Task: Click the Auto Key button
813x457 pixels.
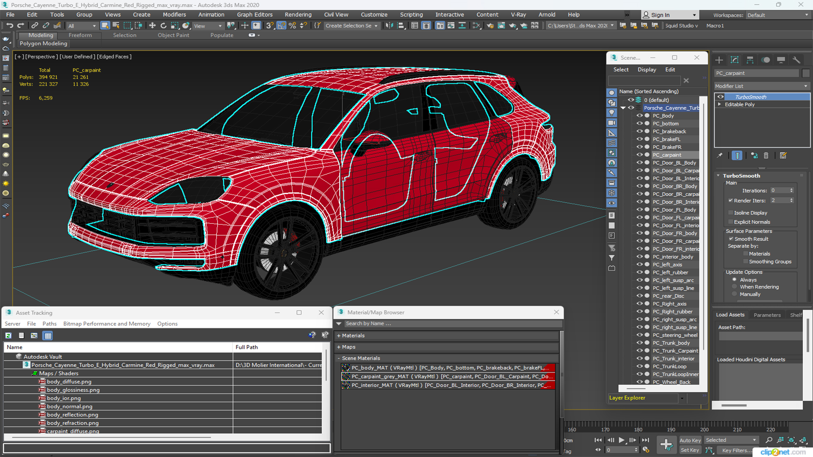Action: pos(690,440)
